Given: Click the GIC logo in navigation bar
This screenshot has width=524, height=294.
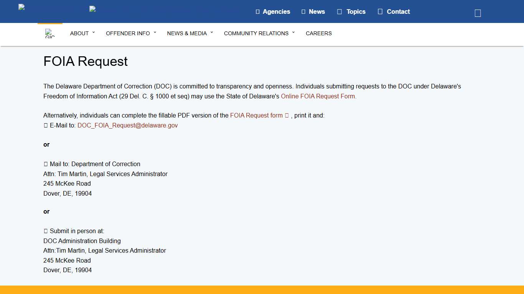Looking at the screenshot, I should [50, 33].
